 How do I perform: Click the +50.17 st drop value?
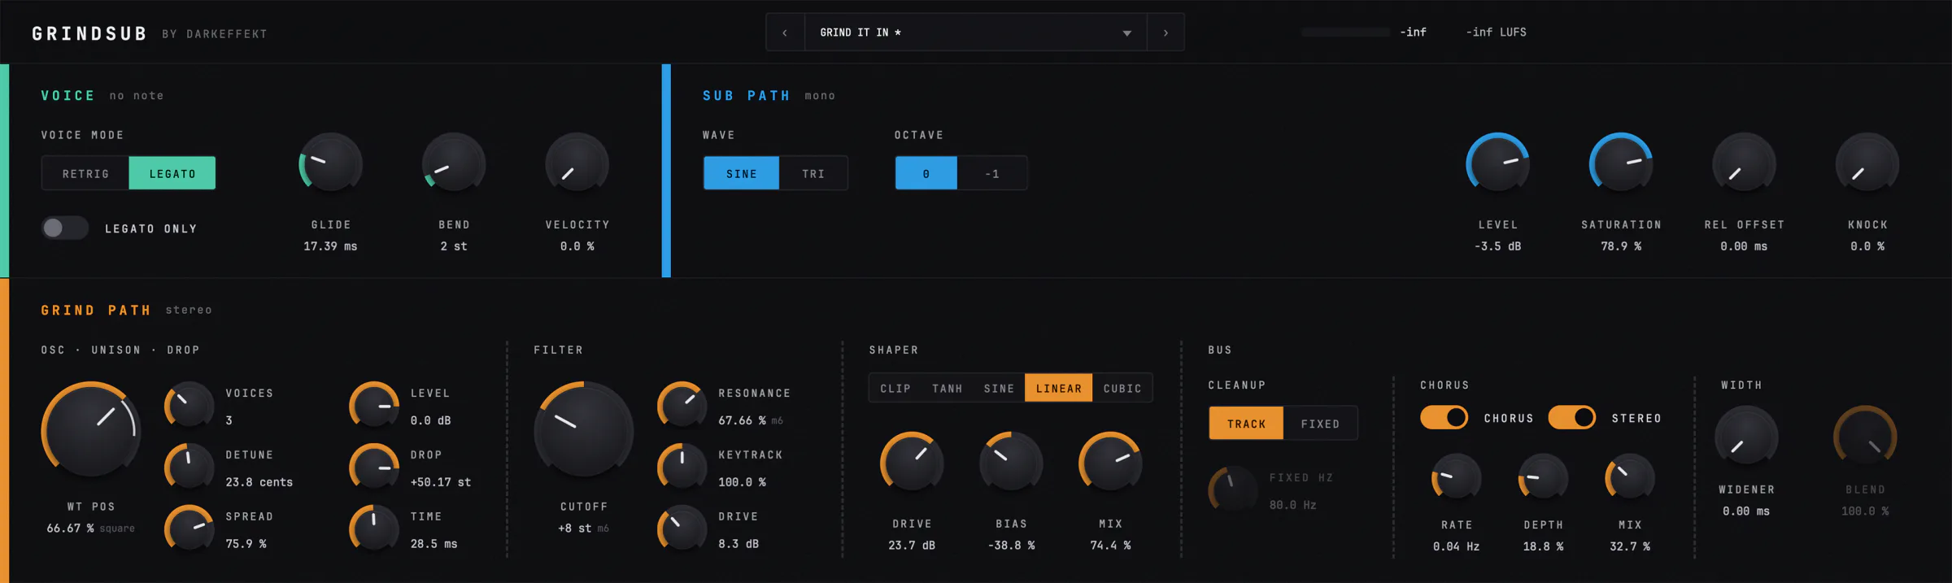click(x=441, y=482)
